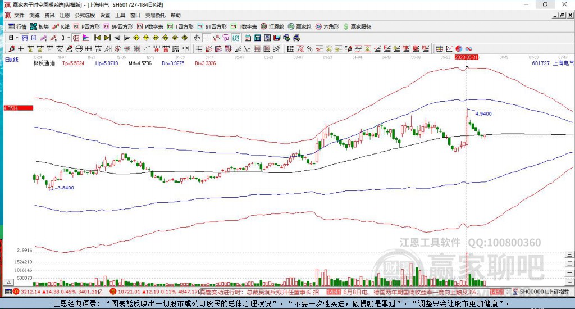Open the 行情 market quotes view
Screen dimensions: 575x309
point(17,26)
